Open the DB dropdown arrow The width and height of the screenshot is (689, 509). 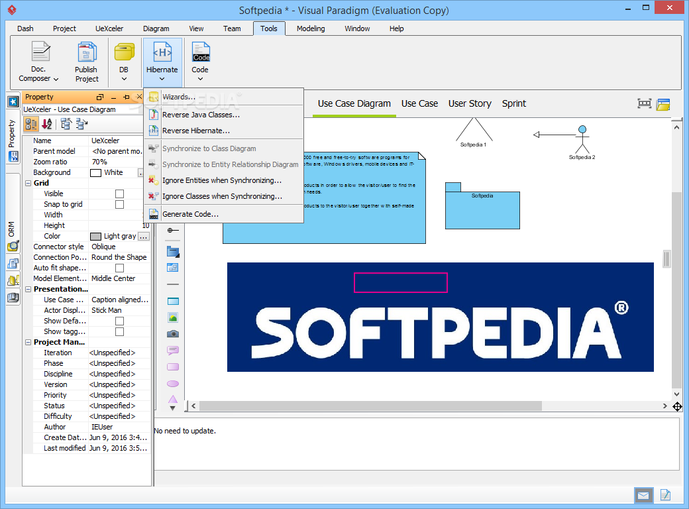pyautogui.click(x=124, y=79)
